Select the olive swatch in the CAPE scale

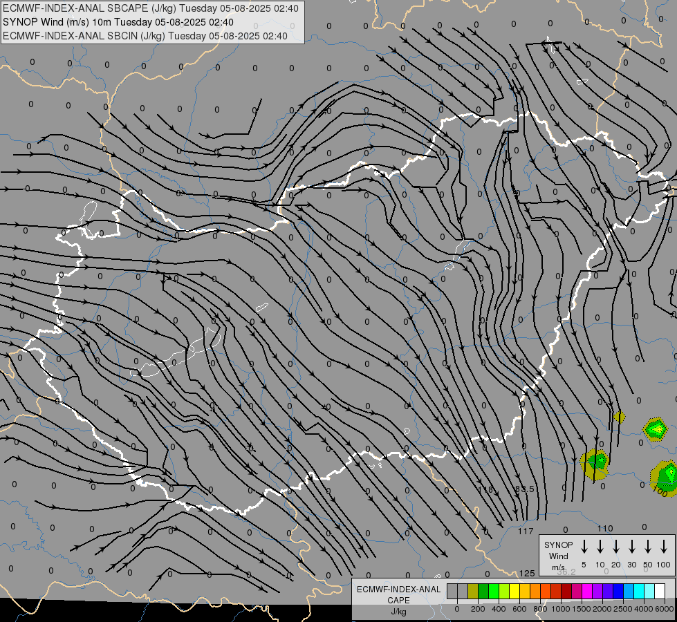[x=473, y=592]
